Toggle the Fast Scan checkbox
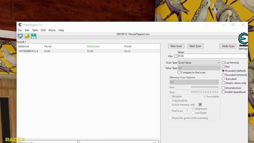The width and height of the screenshot is (254, 143). 170,111
